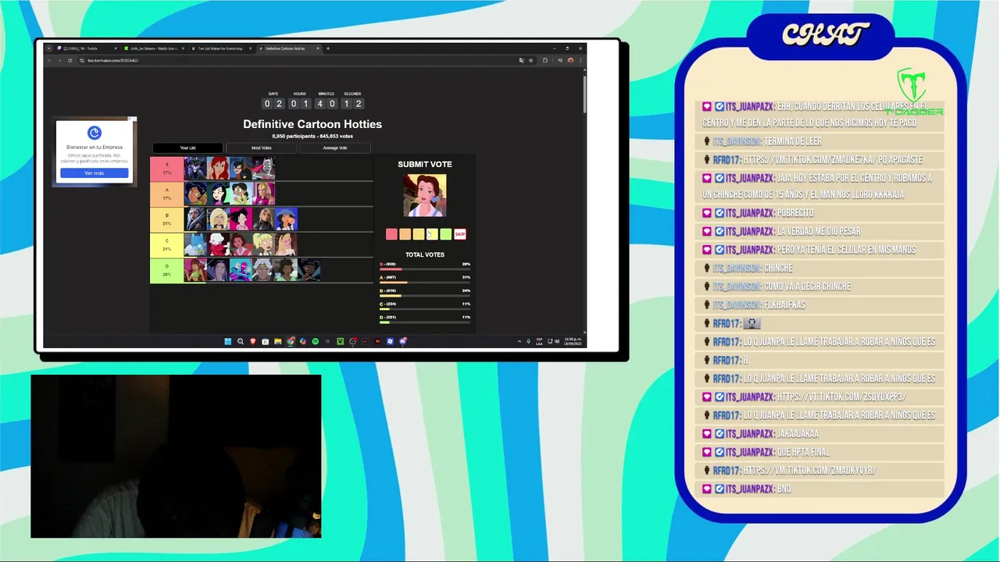Open a new browser tab
This screenshot has width=1000, height=562.
327,48
